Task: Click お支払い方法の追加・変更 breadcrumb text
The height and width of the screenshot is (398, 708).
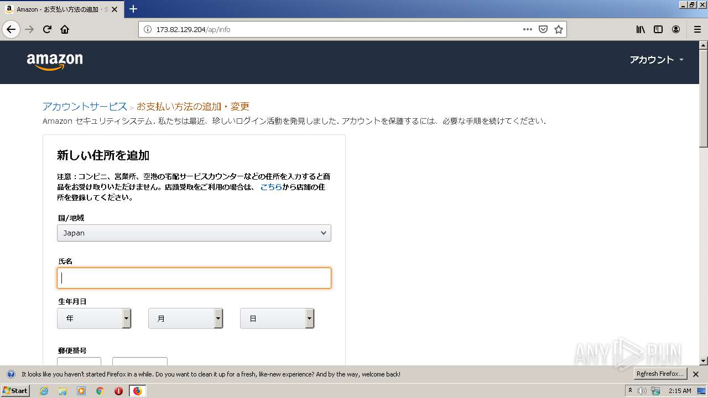Action: point(193,106)
